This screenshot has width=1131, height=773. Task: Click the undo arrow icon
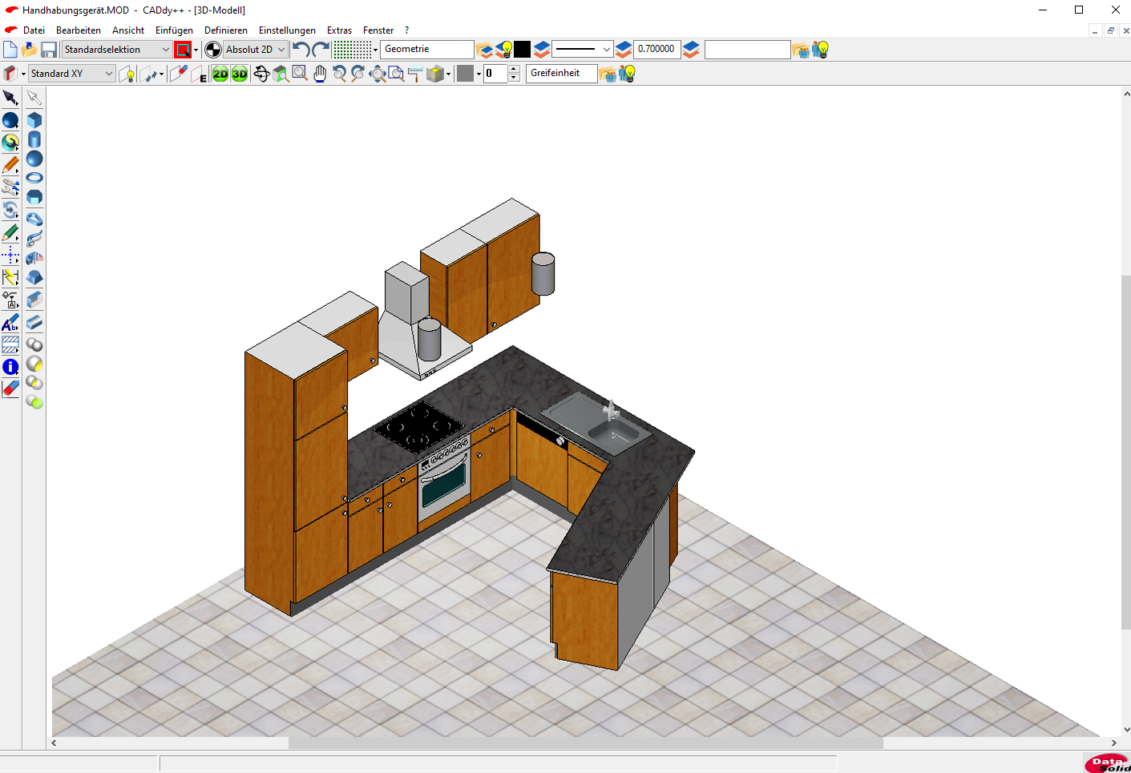(x=301, y=50)
